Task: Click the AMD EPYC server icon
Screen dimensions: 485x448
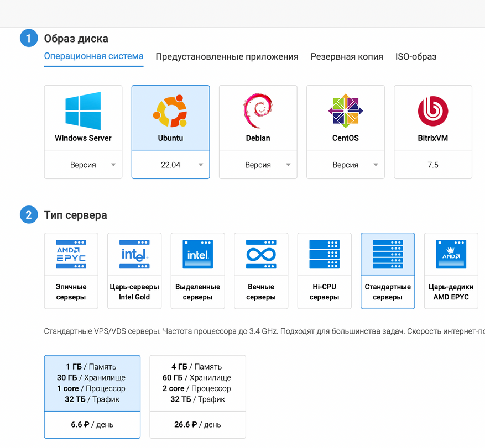Action: click(x=71, y=254)
